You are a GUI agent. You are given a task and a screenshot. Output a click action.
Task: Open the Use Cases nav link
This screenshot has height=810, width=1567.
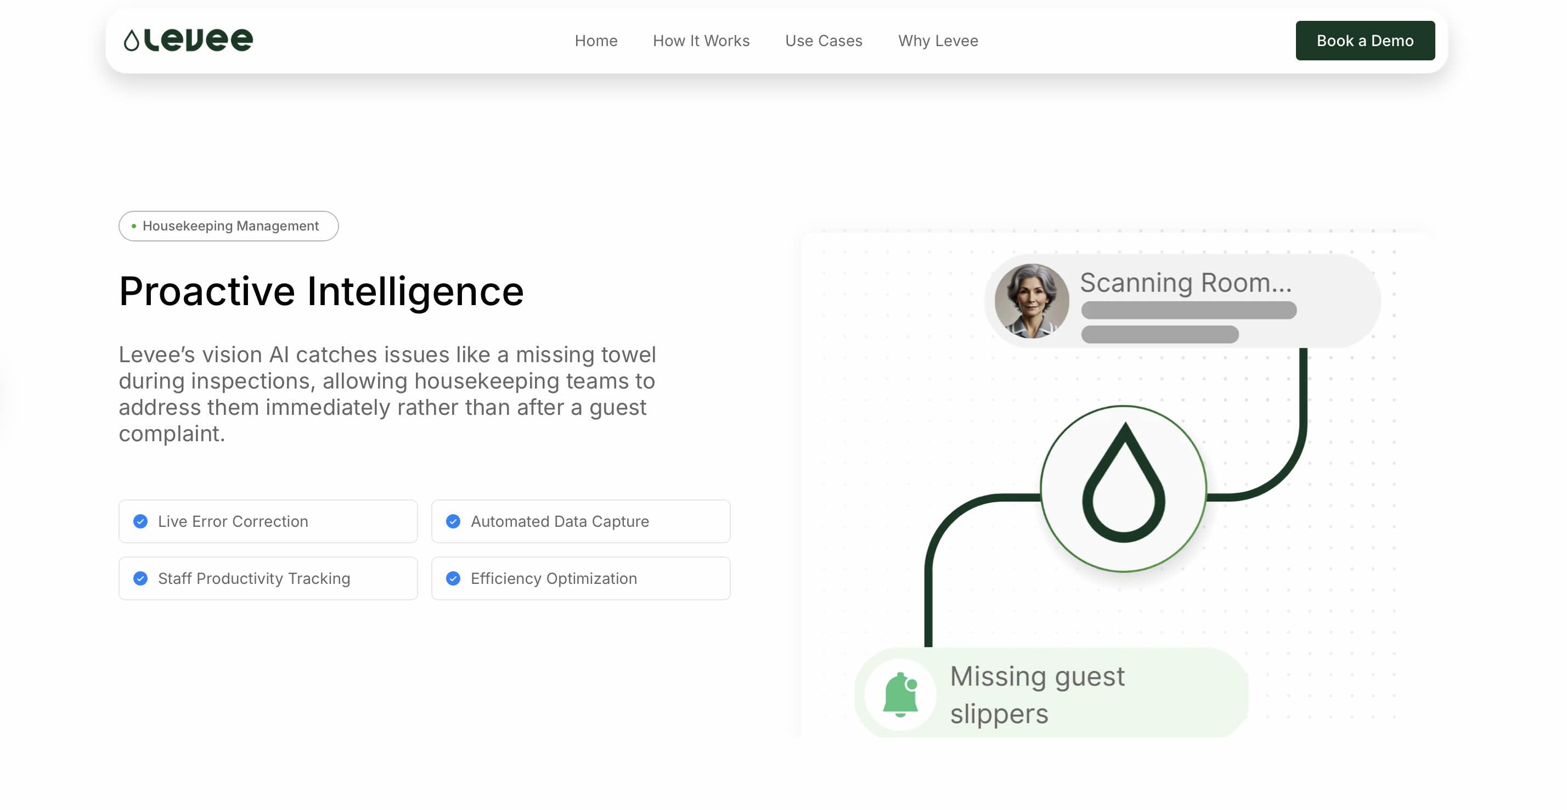(x=823, y=41)
